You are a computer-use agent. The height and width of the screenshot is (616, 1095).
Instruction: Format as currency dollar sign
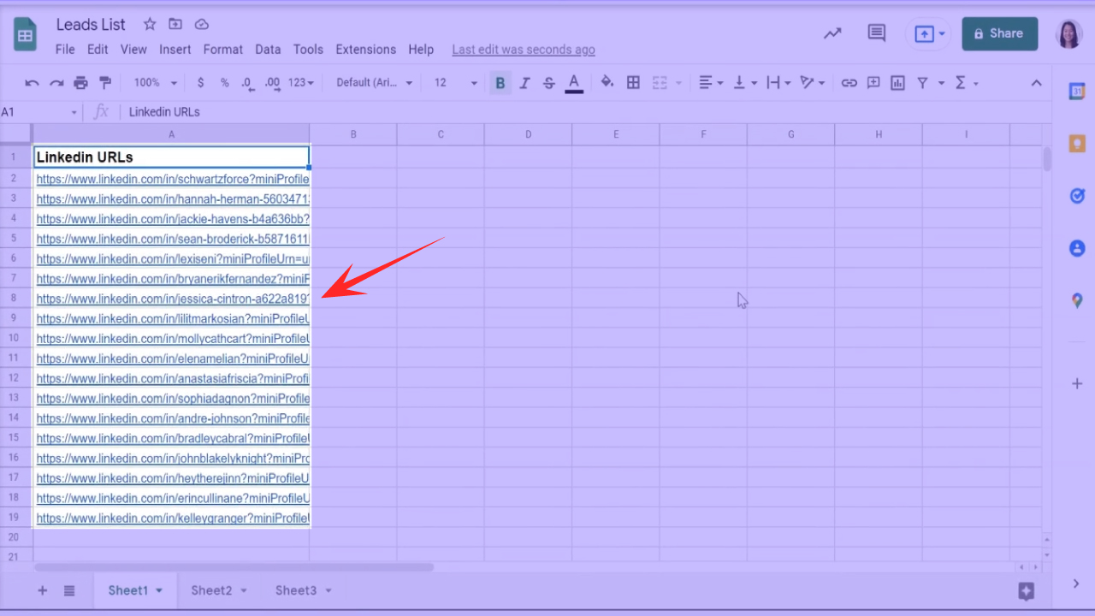[201, 83]
